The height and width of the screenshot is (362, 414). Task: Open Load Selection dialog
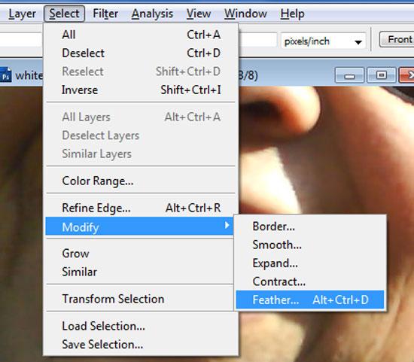(x=141, y=327)
